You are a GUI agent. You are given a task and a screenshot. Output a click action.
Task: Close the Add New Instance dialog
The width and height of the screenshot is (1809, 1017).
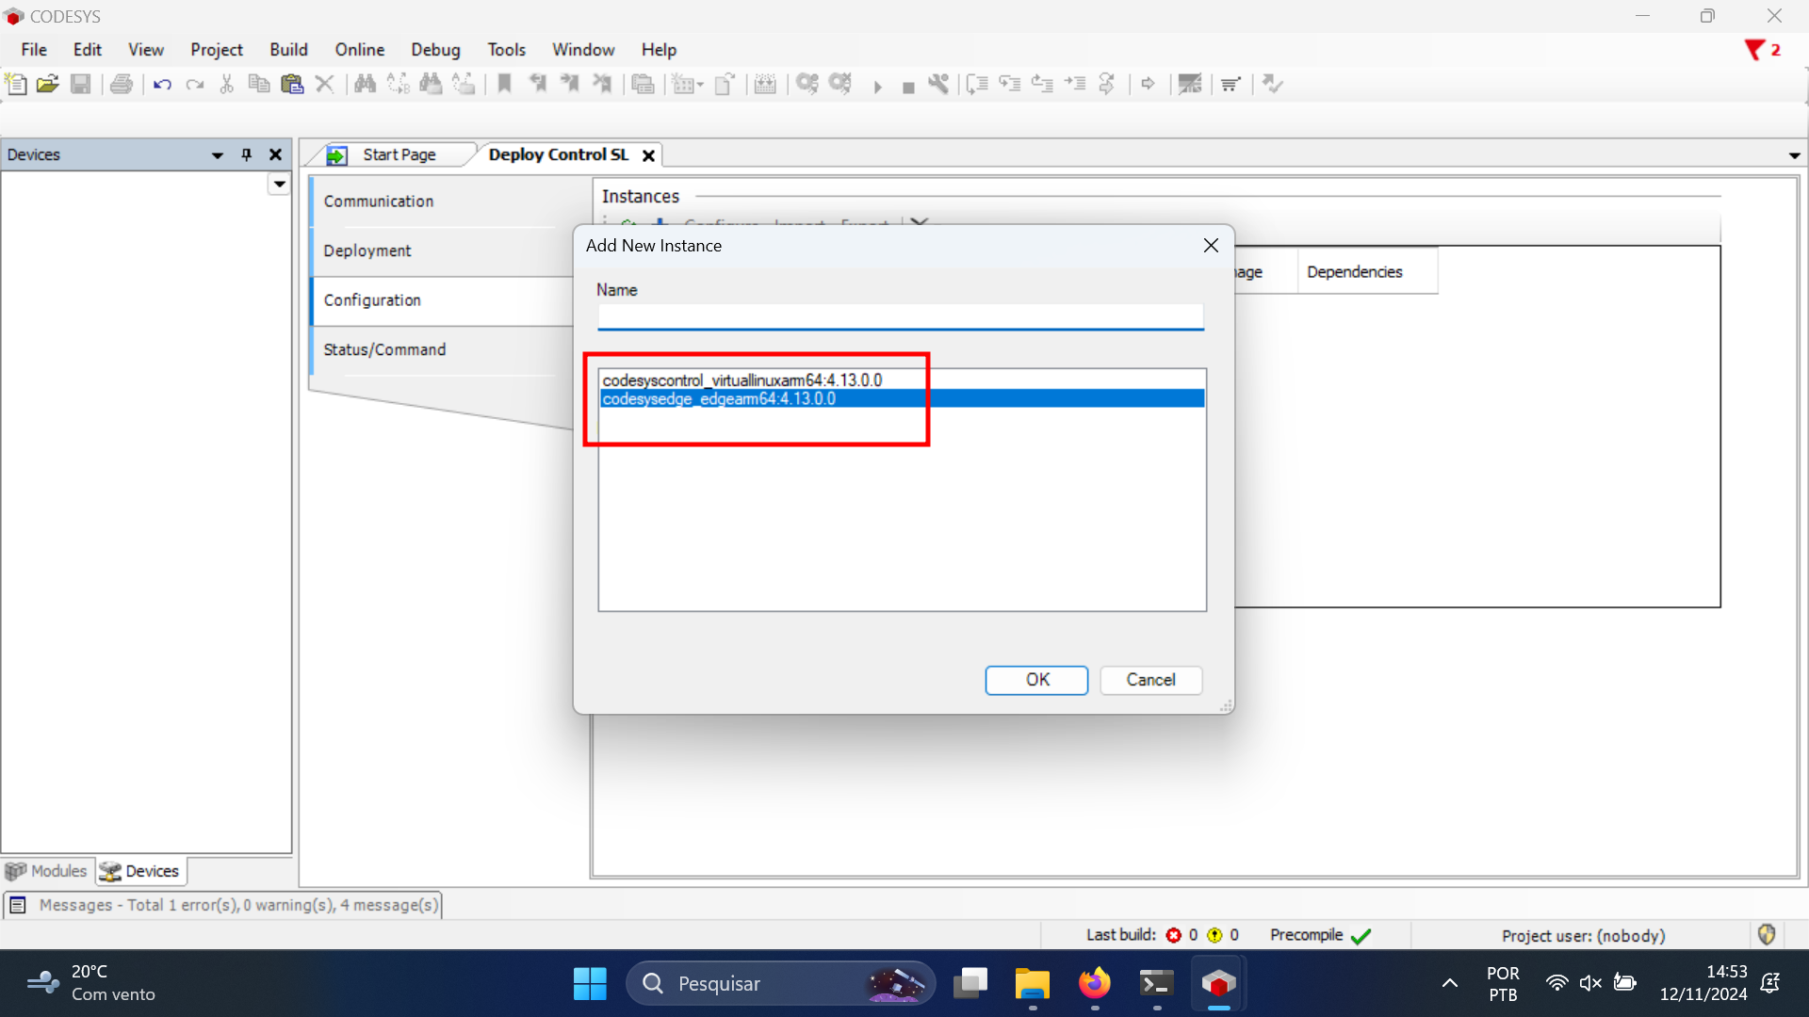[x=1211, y=246]
